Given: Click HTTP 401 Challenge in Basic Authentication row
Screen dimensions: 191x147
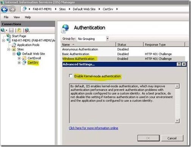Looking at the screenshot, I should coord(158,54).
